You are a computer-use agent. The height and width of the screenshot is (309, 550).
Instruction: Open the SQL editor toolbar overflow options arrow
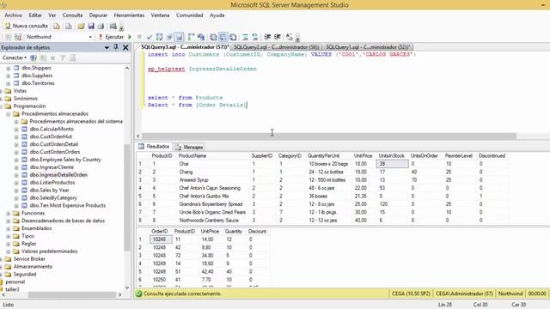click(x=297, y=38)
